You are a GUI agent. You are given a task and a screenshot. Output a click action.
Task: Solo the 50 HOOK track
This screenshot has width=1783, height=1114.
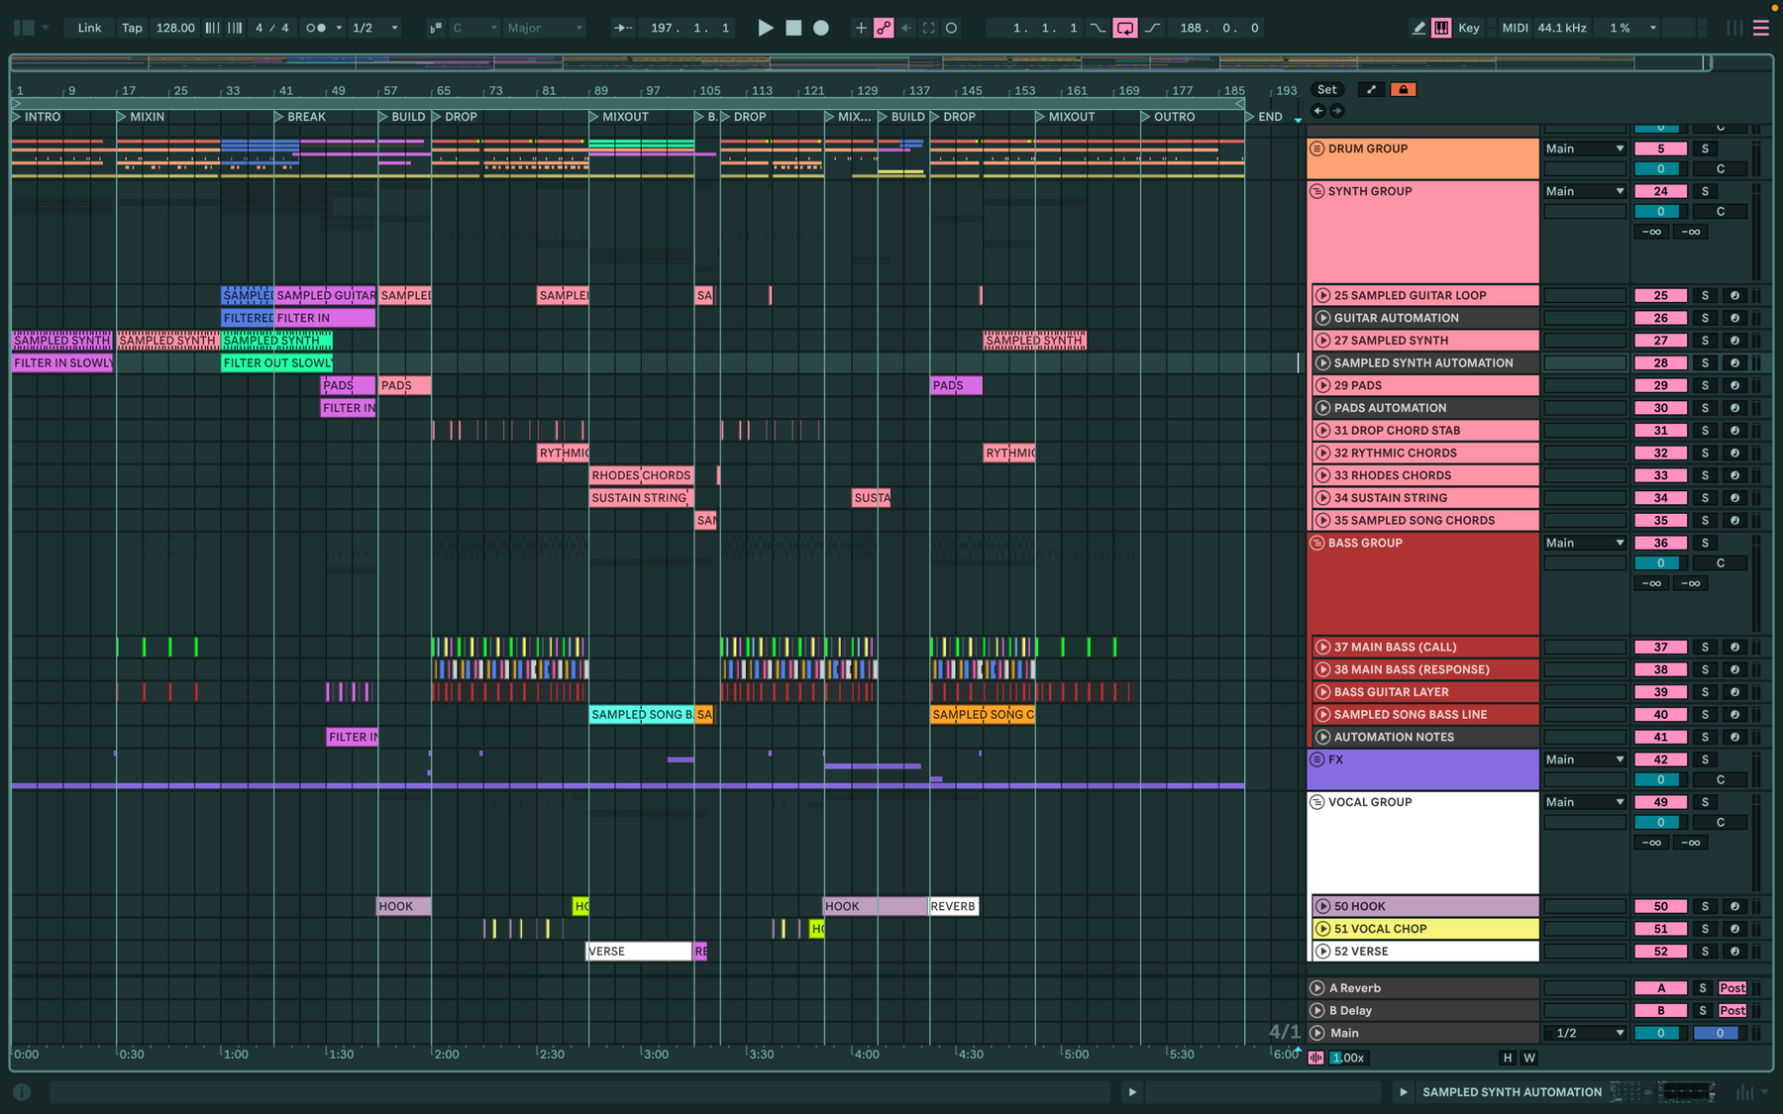(x=1705, y=906)
